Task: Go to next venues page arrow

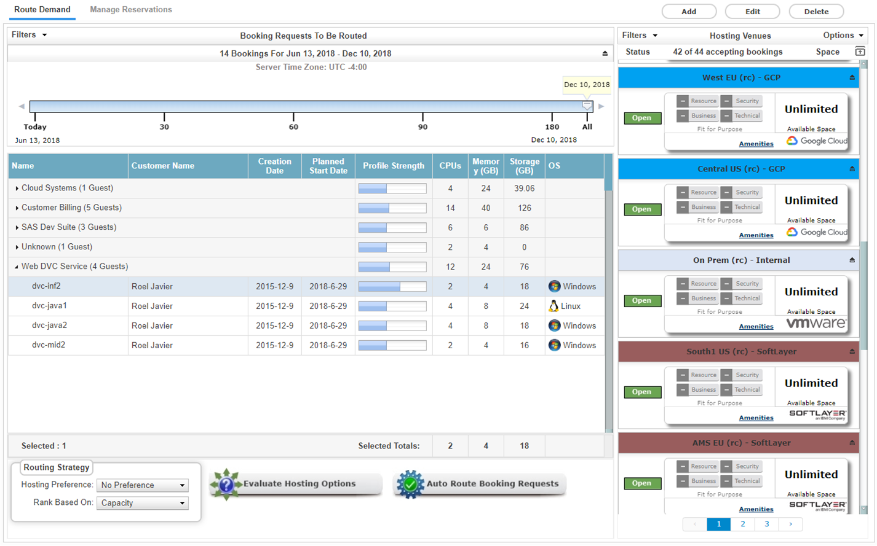Action: point(790,524)
